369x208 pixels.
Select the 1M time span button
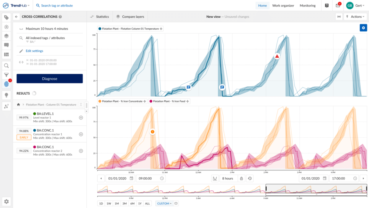pyautogui.click(x=117, y=204)
